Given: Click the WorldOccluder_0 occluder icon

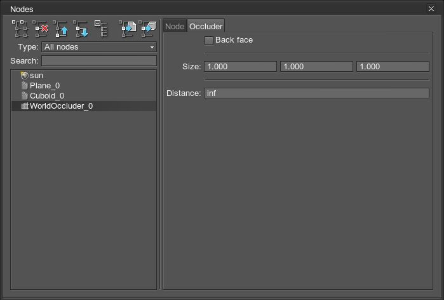Looking at the screenshot, I should (25, 106).
